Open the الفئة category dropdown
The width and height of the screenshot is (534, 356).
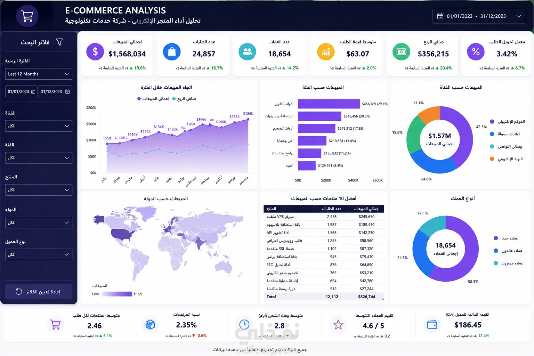(x=39, y=158)
